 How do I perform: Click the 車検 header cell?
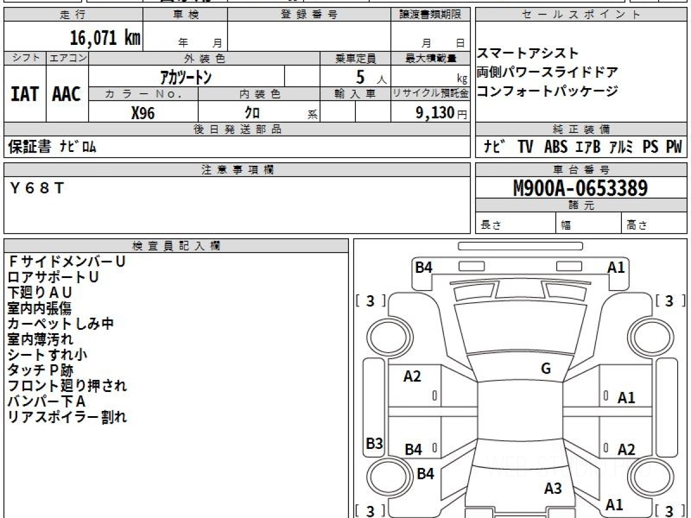click(185, 15)
